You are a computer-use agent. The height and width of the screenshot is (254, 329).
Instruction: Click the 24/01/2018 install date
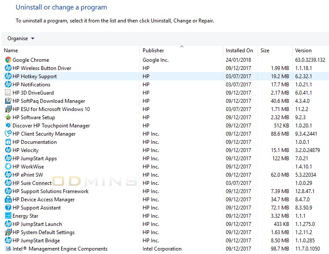[x=238, y=60]
